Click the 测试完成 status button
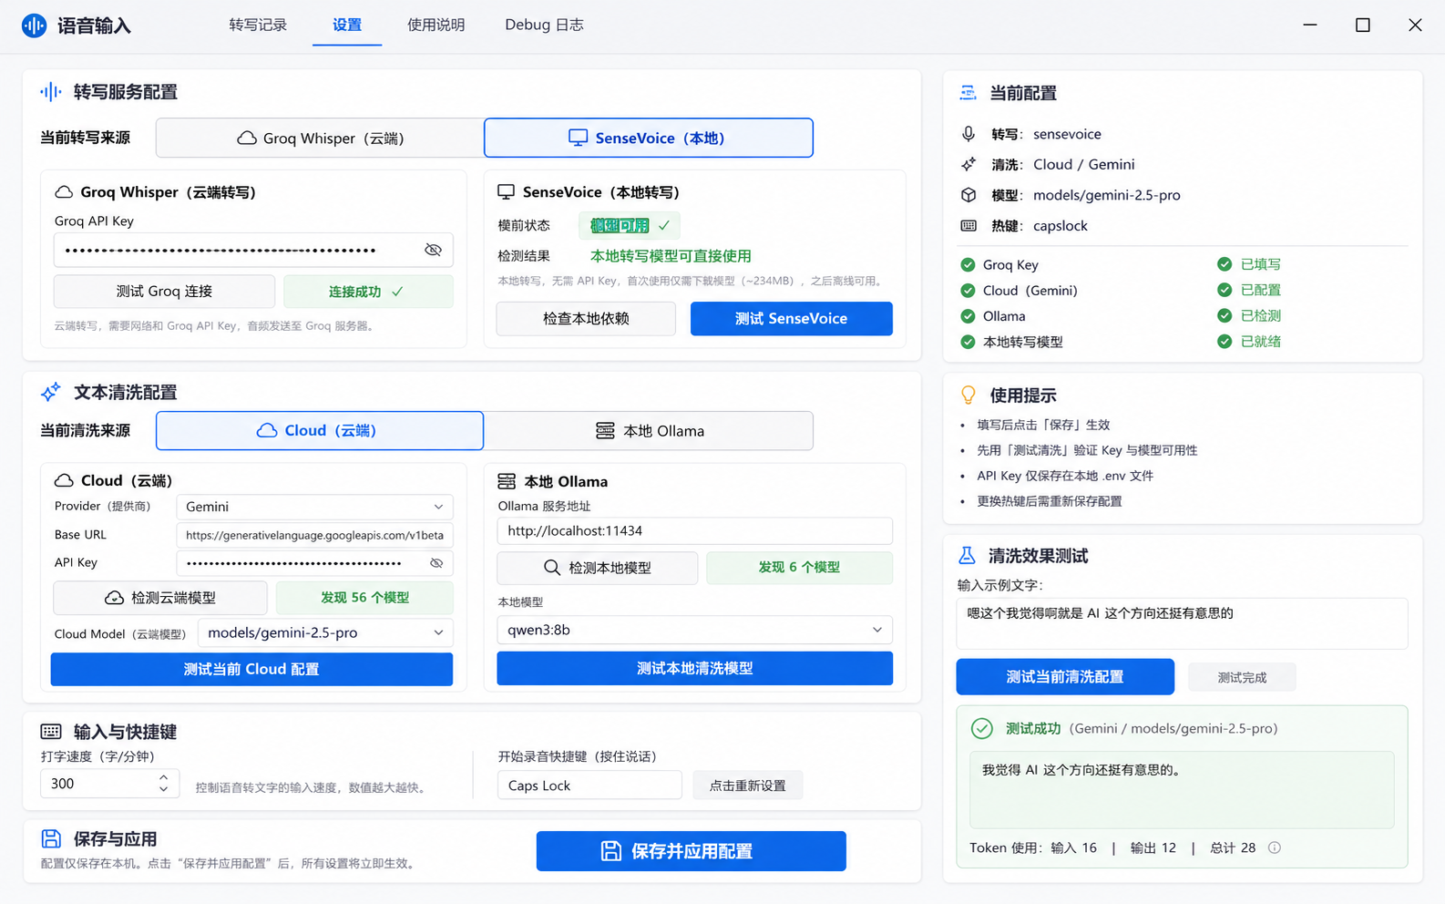Viewport: 1445px width, 904px height. [x=1242, y=677]
